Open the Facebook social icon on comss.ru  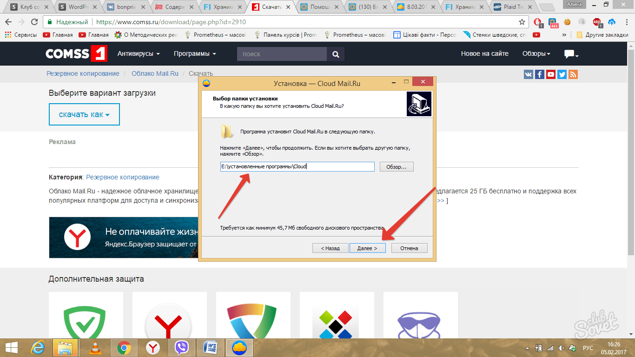(x=540, y=74)
